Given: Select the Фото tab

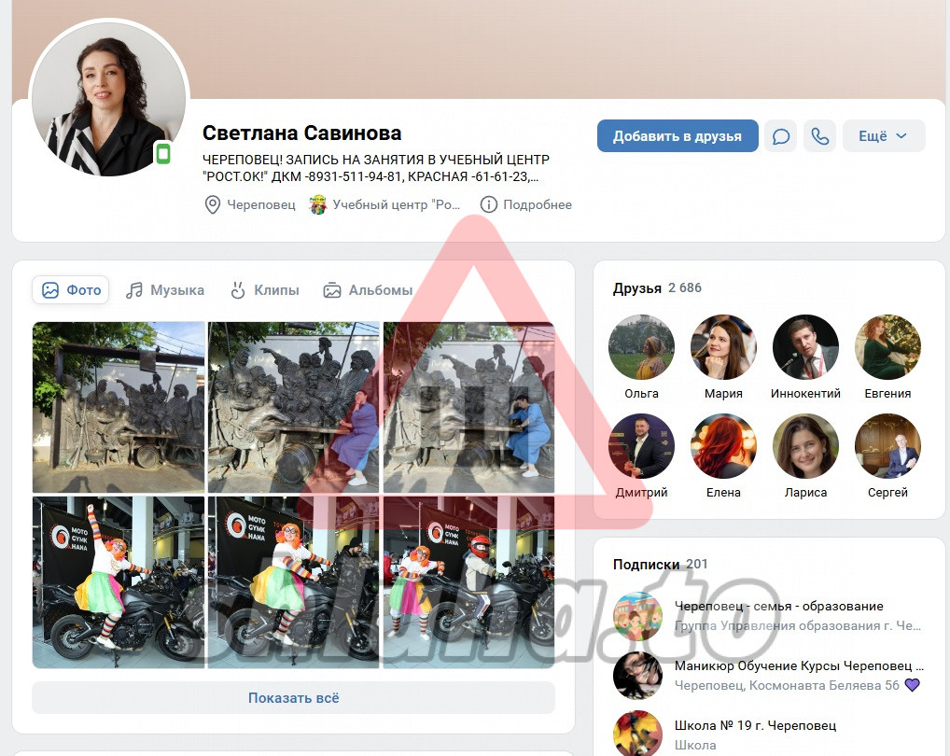Looking at the screenshot, I should click(x=71, y=290).
